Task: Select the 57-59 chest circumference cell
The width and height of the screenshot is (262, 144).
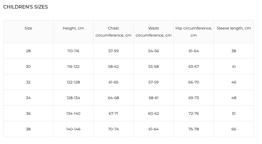Action: click(114, 51)
